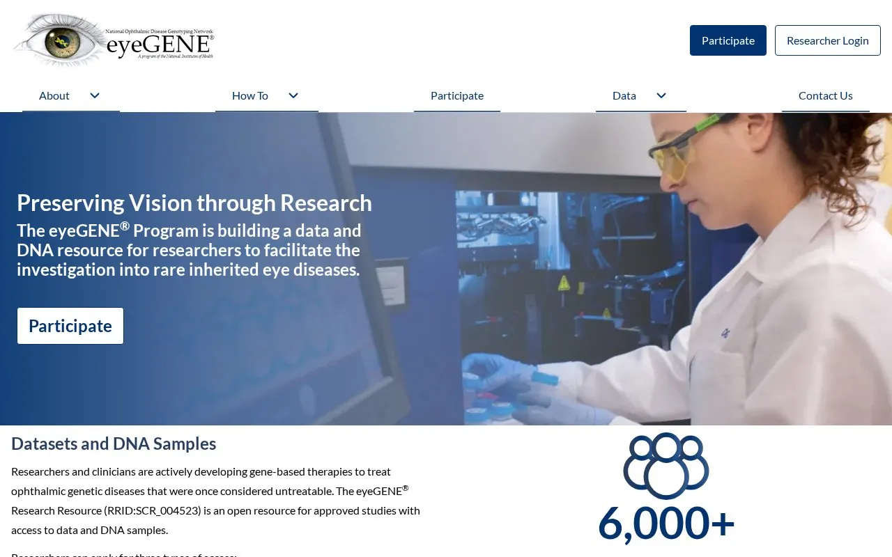
Task: Click the people group icon above 6,000+
Action: point(666,466)
